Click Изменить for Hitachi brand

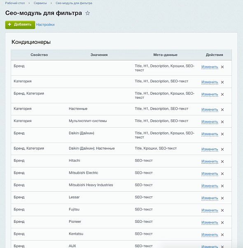click(x=210, y=162)
